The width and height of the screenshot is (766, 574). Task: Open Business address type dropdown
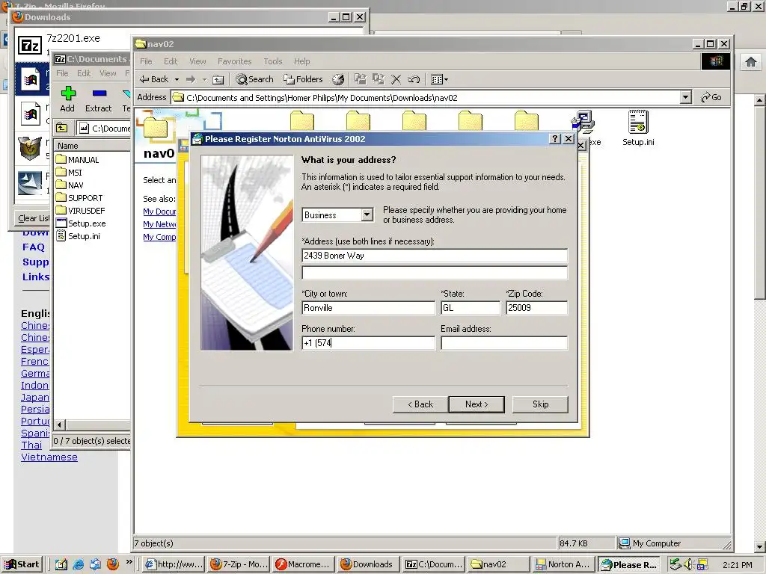pos(367,215)
